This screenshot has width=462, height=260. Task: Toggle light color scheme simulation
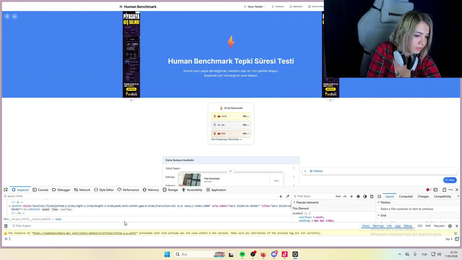pos(358,196)
